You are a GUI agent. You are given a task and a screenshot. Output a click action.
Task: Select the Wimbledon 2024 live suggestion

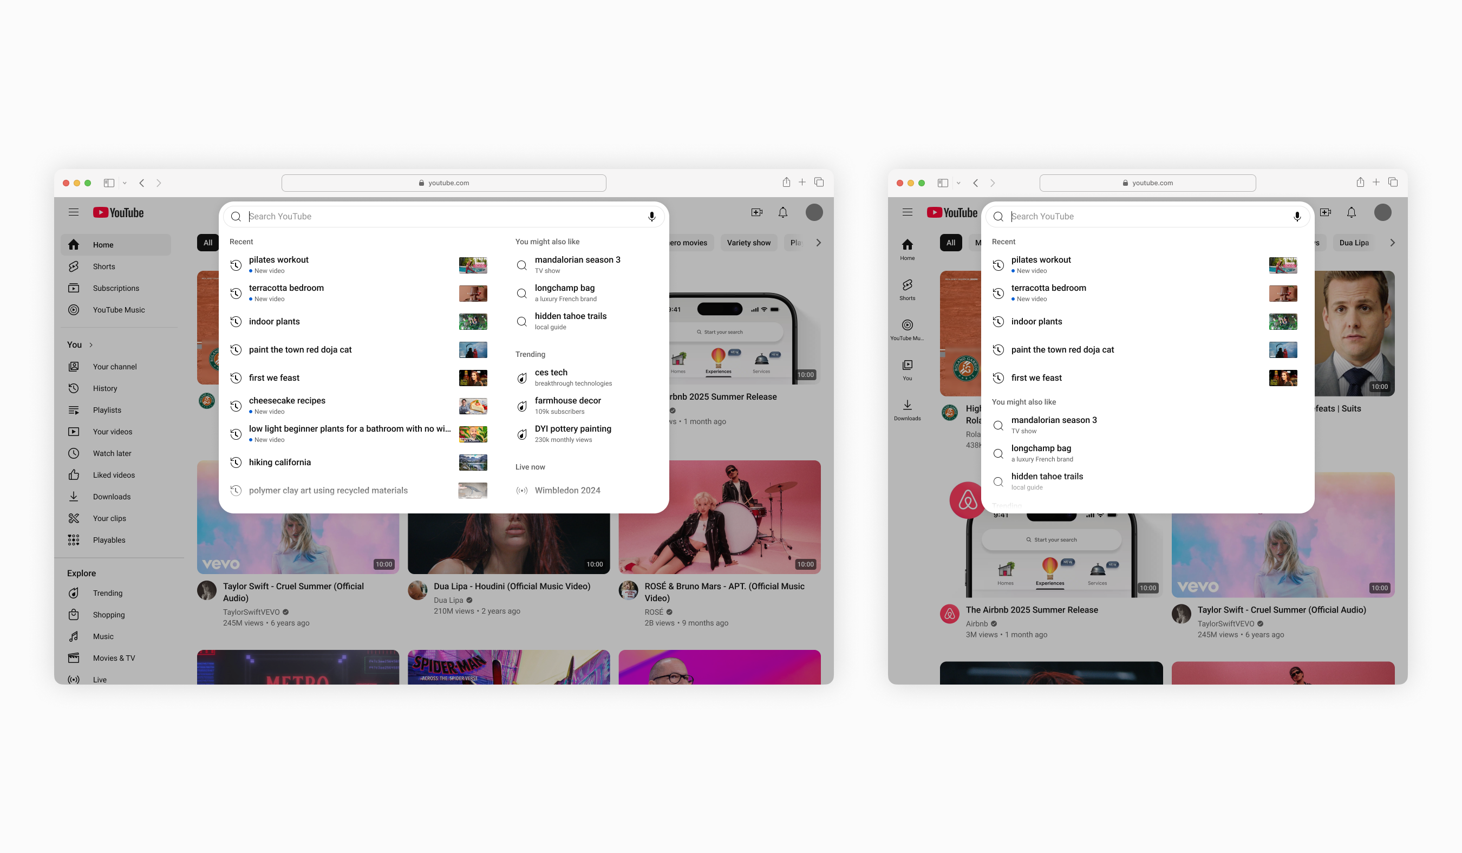click(x=567, y=490)
